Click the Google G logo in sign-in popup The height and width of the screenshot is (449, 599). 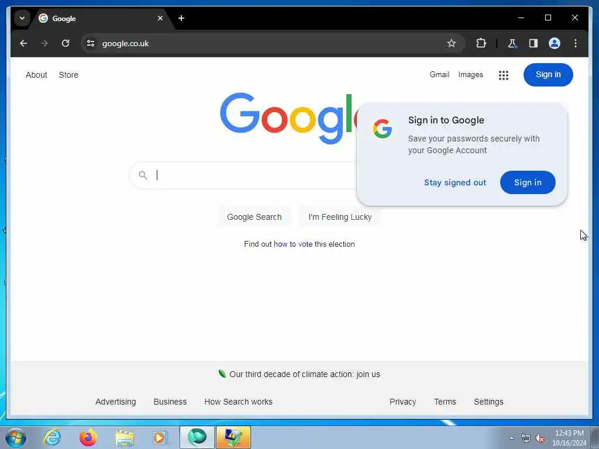coord(383,129)
